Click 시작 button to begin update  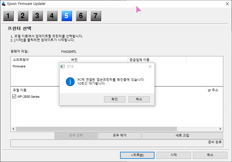click(174, 155)
